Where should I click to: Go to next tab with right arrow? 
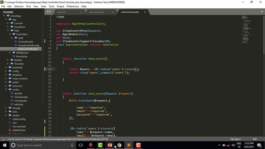pos(50,12)
